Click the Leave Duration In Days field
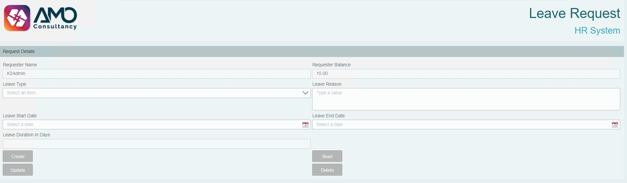Image resolution: width=627 pixels, height=183 pixels. pyautogui.click(x=157, y=144)
